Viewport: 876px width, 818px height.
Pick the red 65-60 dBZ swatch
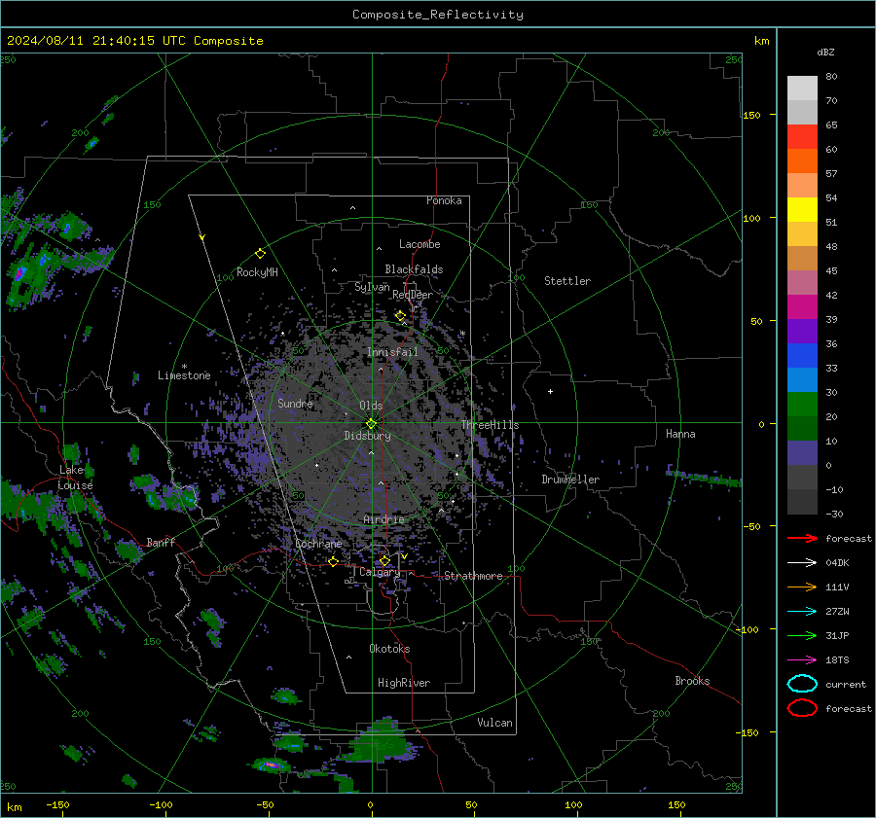click(x=802, y=137)
